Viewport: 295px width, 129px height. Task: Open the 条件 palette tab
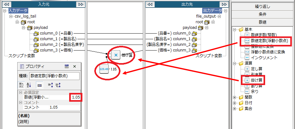[262, 14]
